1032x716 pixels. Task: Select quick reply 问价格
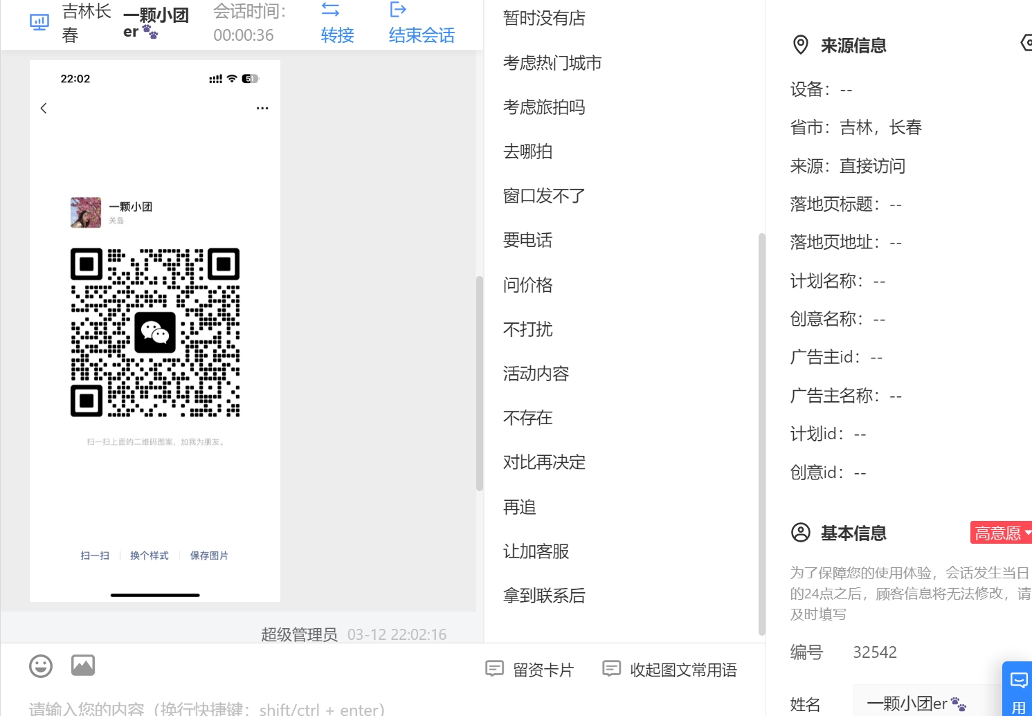tap(528, 285)
